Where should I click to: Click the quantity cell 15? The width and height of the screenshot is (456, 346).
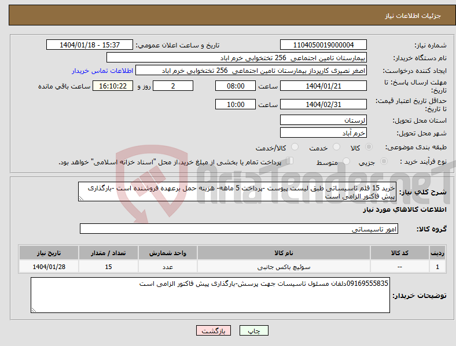[108, 267]
